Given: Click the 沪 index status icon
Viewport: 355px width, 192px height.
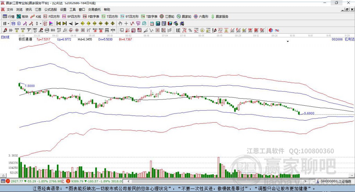Looking at the screenshot, I should tap(8, 181).
